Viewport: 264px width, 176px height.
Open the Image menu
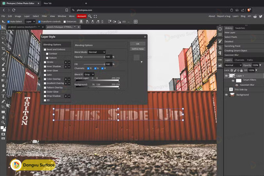click(x=18, y=16)
